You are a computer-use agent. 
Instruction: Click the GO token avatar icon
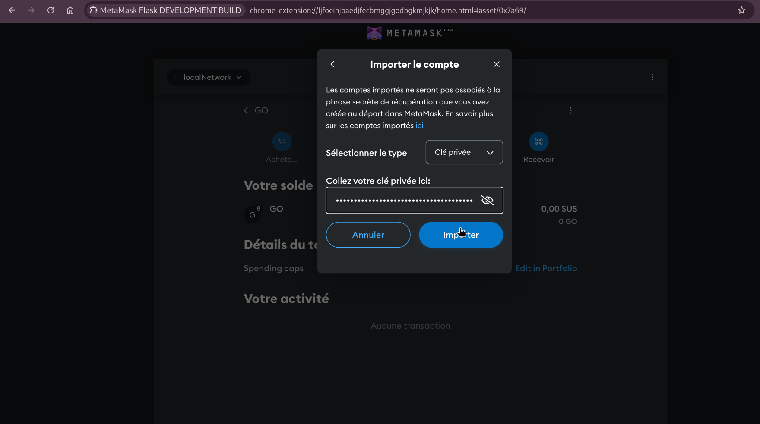click(252, 214)
